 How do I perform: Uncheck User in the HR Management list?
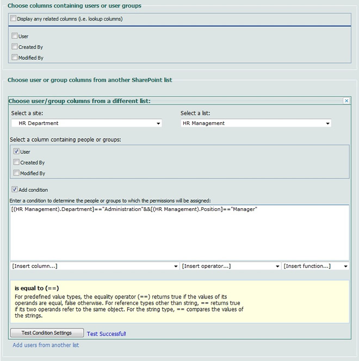click(16, 152)
